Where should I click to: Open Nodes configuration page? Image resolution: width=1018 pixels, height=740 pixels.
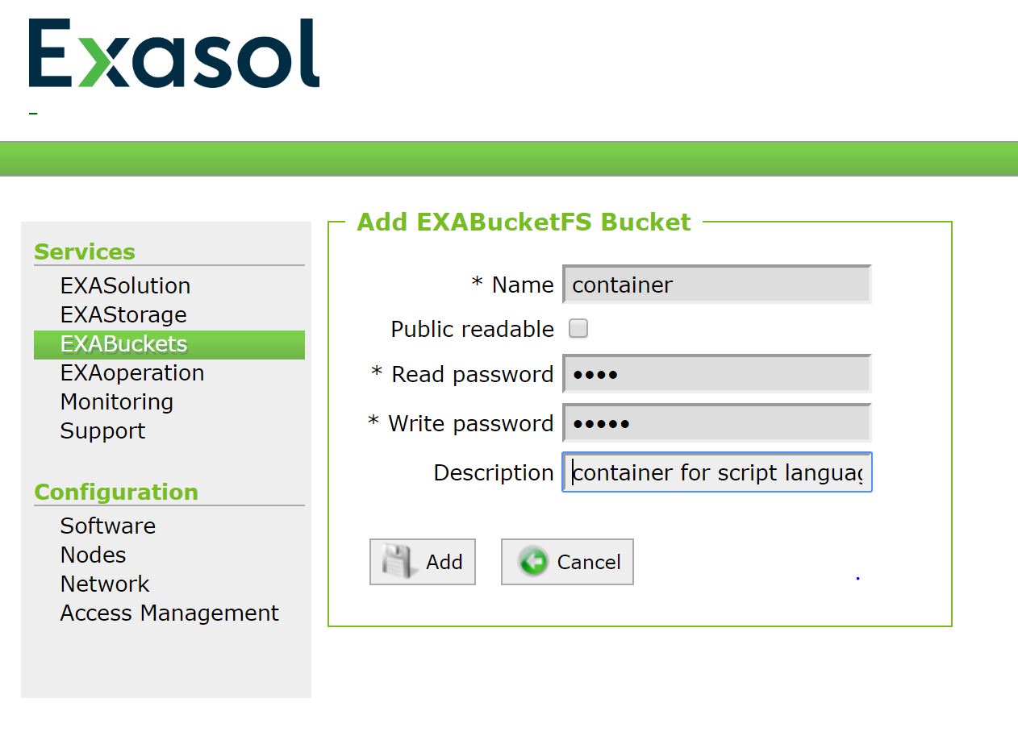click(x=93, y=555)
